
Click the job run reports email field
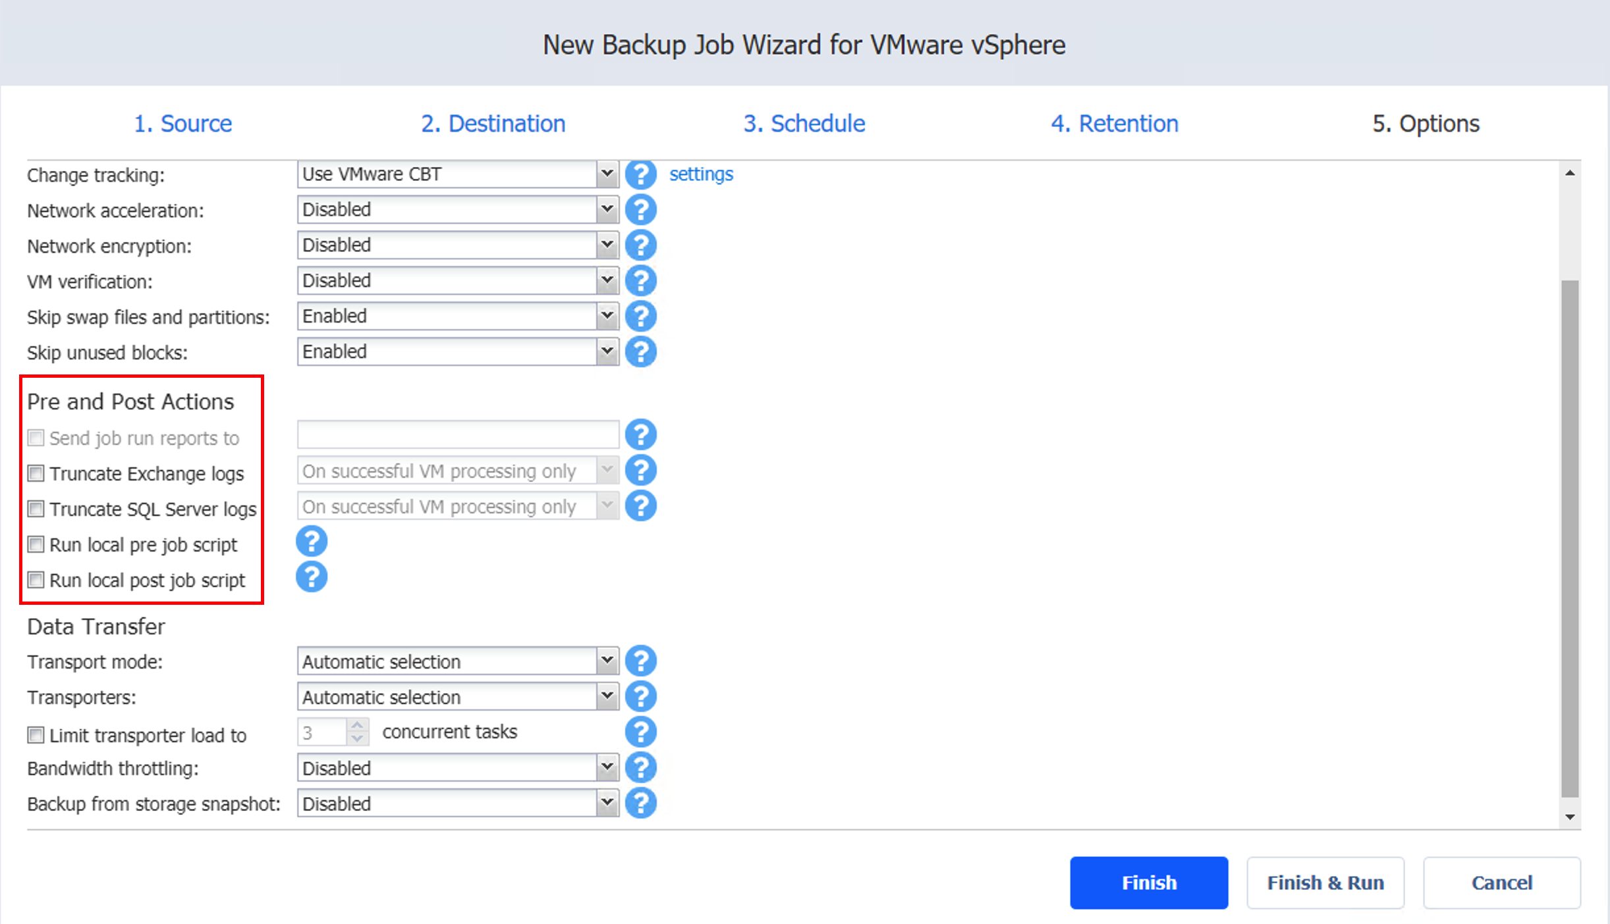click(x=458, y=435)
